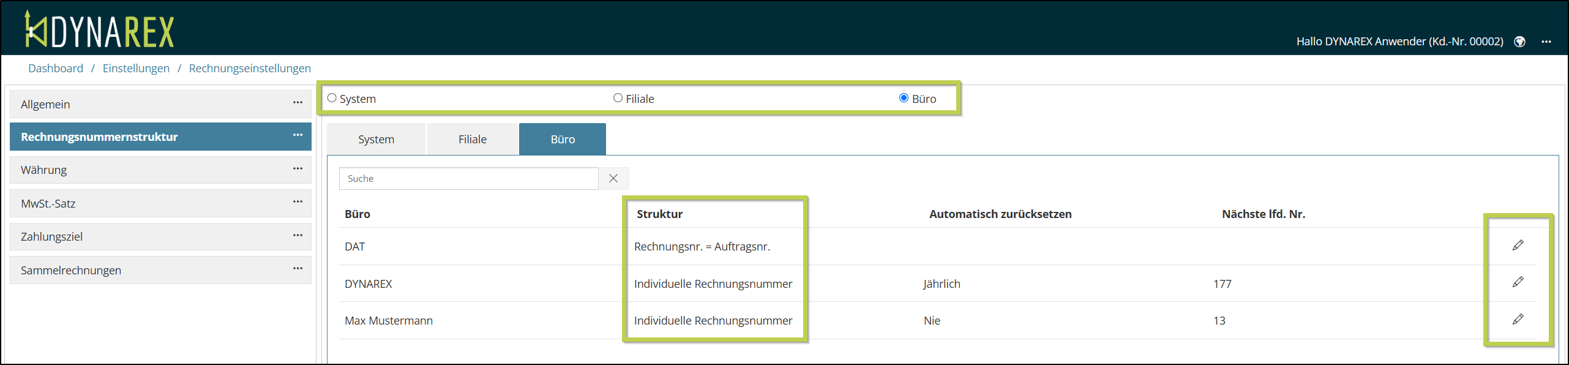The height and width of the screenshot is (365, 1569).
Task: Open the header three-dot user menu
Action: coord(1546,42)
